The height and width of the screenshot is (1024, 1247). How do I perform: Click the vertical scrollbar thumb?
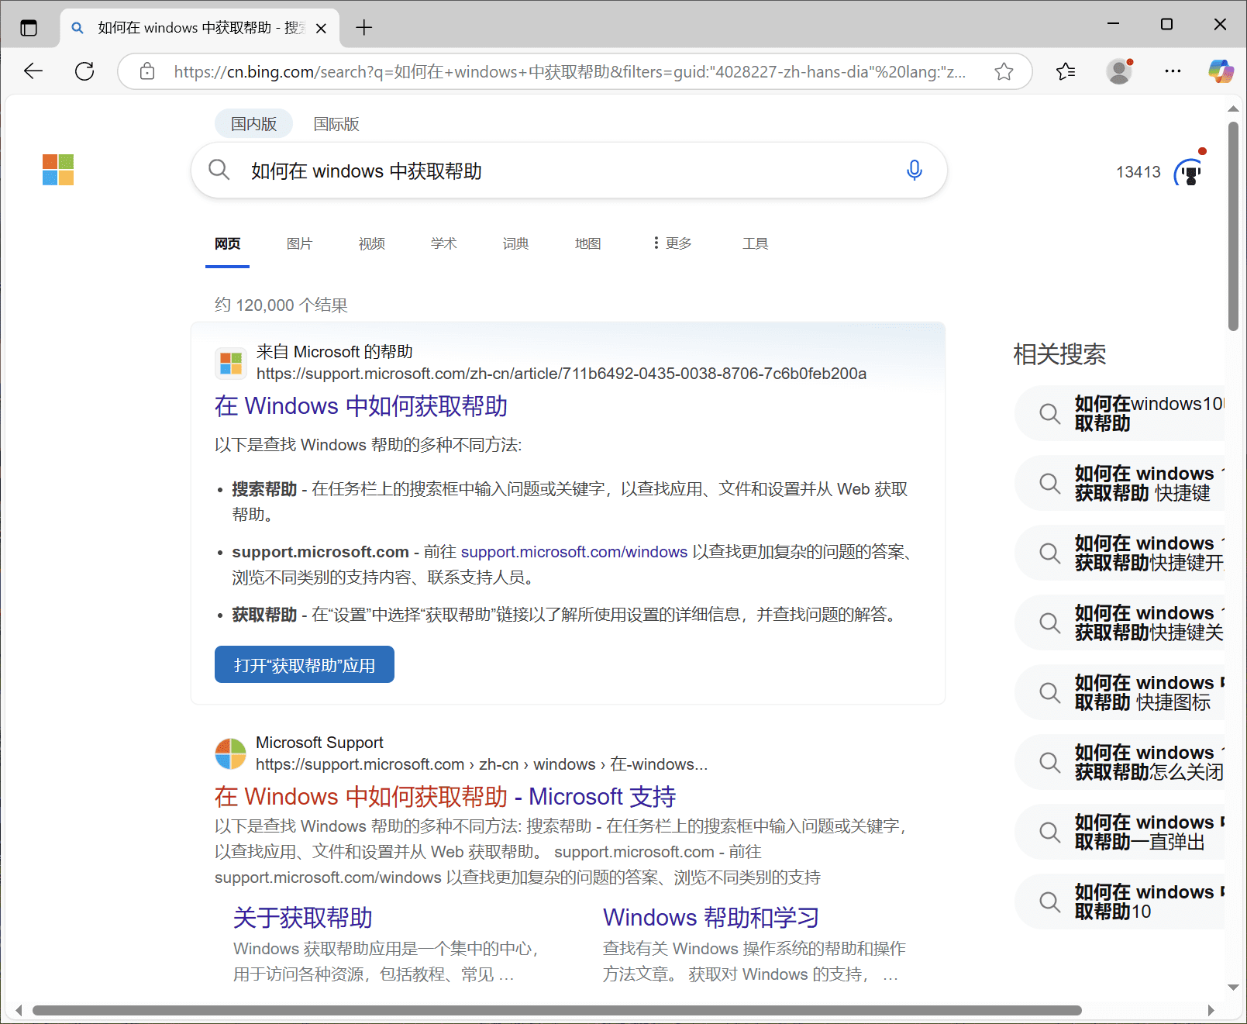(x=1233, y=226)
